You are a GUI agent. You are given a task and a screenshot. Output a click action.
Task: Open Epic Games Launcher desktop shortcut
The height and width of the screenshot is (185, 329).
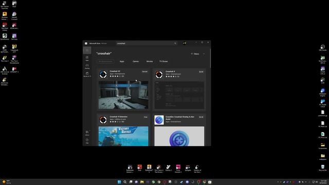coord(5,5)
